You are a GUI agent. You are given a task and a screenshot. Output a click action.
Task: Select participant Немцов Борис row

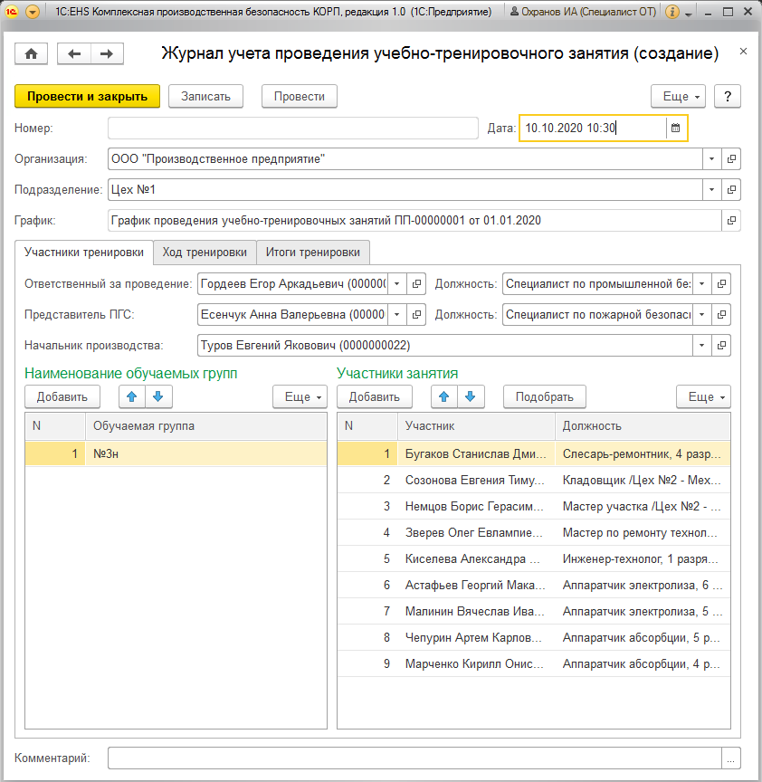pyautogui.click(x=534, y=506)
